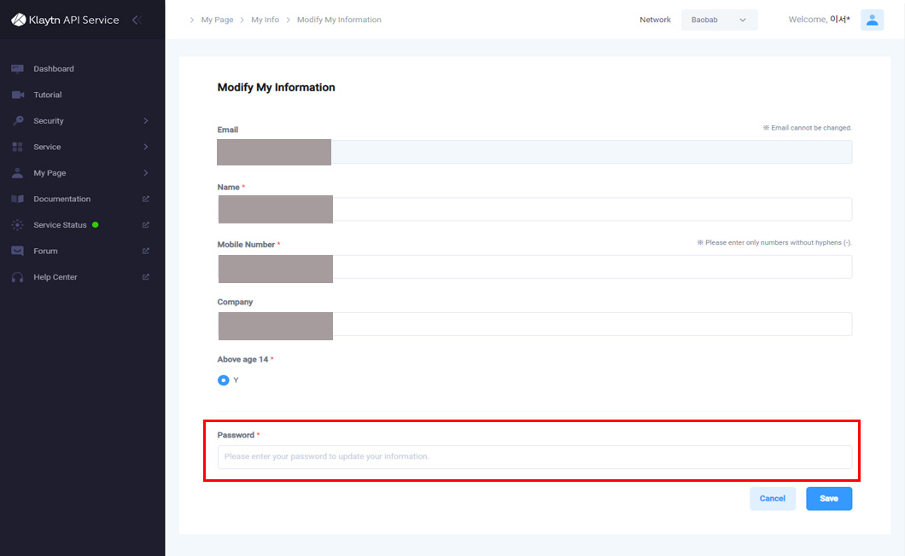
Task: Select the Y radio button for Above age 14
Action: tap(224, 380)
